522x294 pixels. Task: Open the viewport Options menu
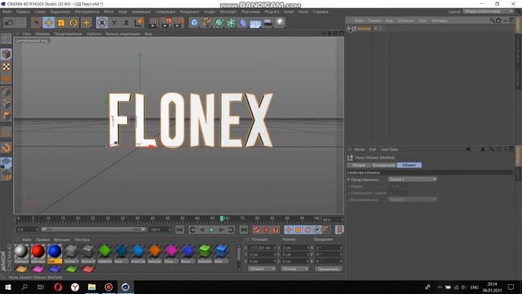pos(94,33)
